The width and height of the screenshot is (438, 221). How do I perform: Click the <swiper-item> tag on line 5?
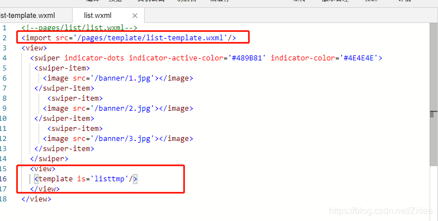click(62, 68)
